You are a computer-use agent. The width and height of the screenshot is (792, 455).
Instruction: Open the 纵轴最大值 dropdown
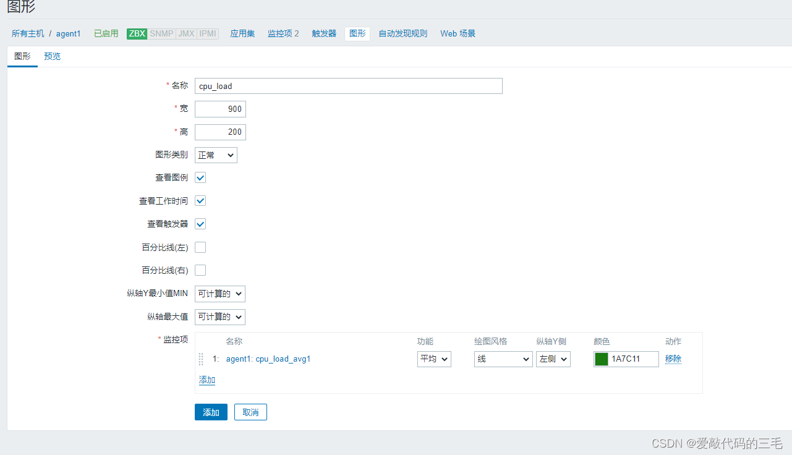(220, 317)
